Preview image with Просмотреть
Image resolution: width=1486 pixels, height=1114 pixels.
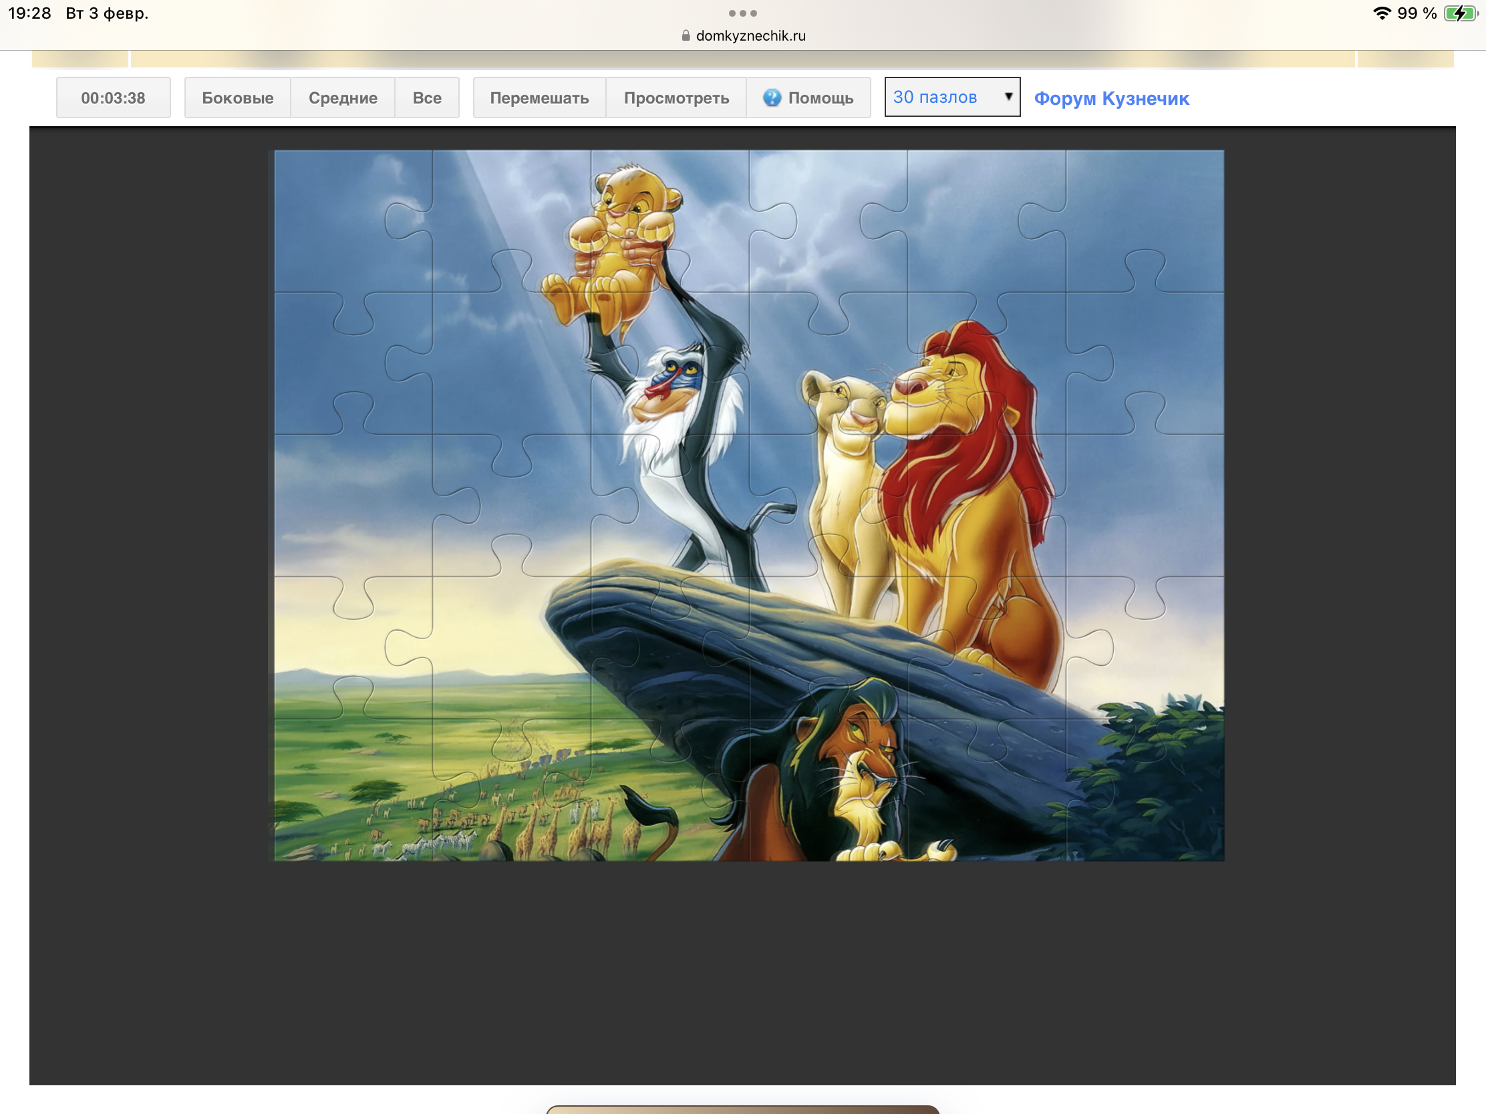click(676, 98)
